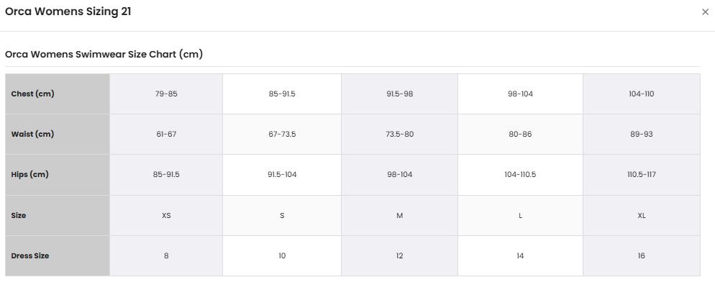Select the Hips (cm) row header
This screenshot has width=715, height=290.
click(58, 175)
